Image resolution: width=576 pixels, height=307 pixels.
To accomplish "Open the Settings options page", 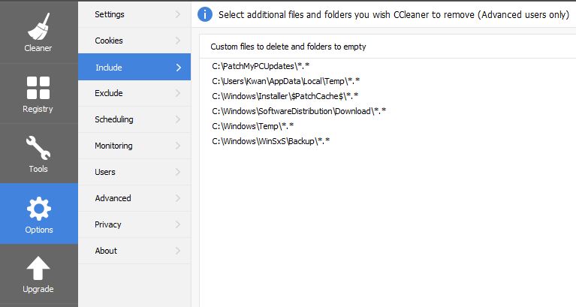I will 110,14.
